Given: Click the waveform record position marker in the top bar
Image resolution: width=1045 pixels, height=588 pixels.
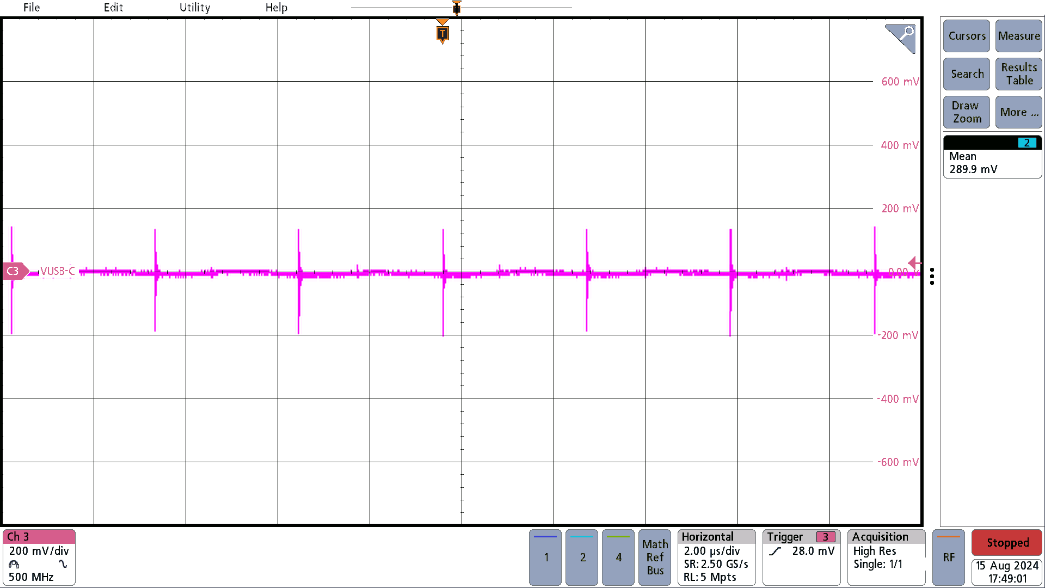Looking at the screenshot, I should pyautogui.click(x=457, y=8).
